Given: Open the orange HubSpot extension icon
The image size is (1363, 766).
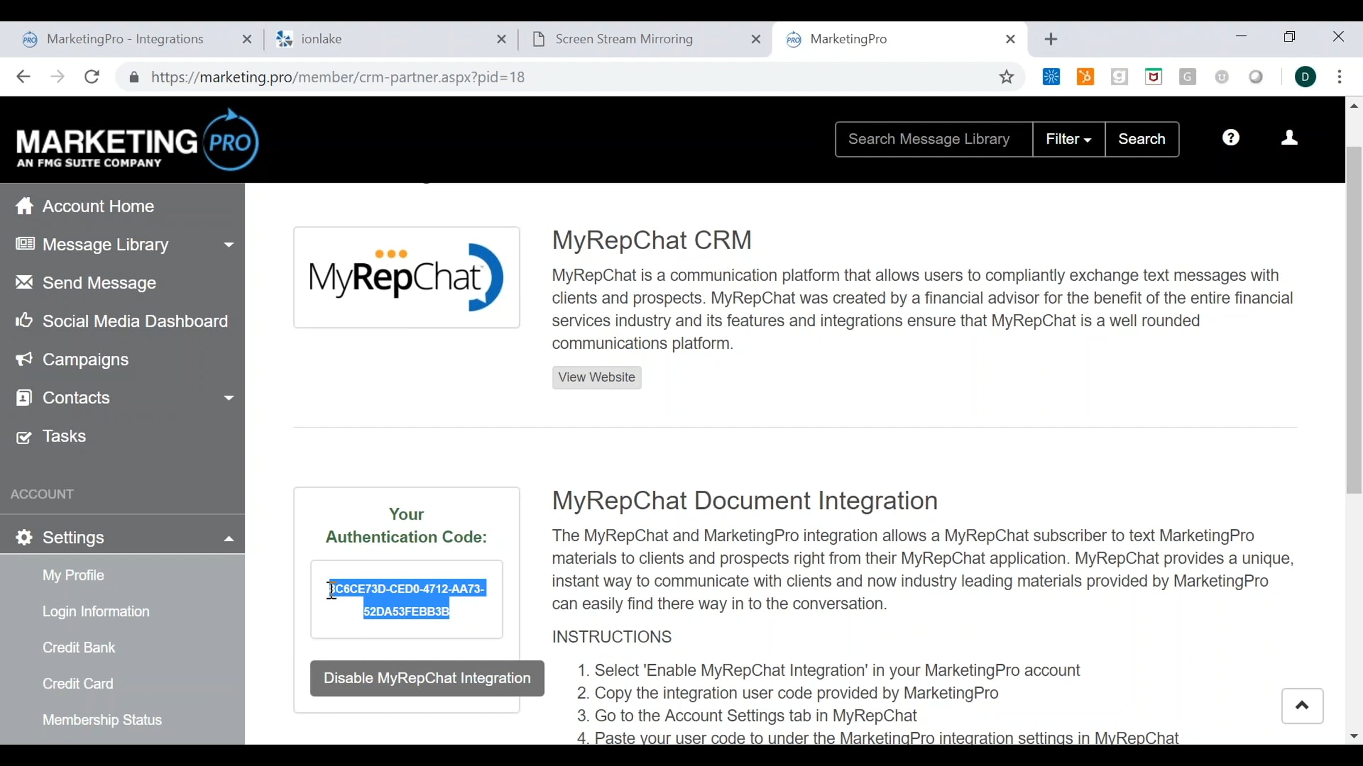Looking at the screenshot, I should click(1085, 77).
